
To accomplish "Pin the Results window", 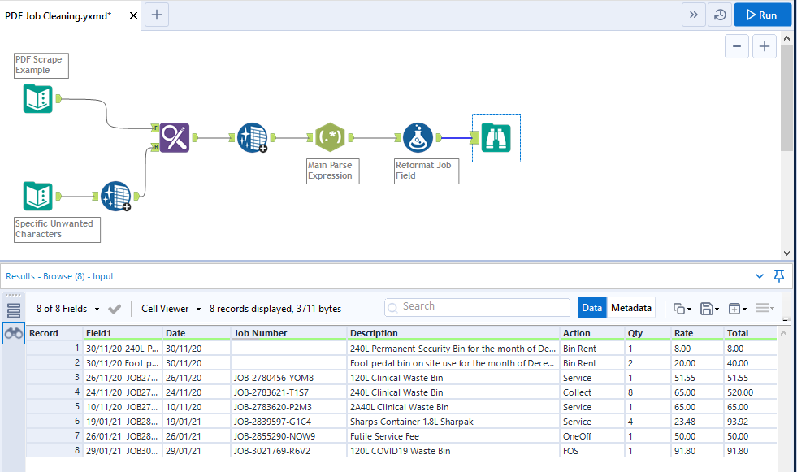I will (x=779, y=276).
